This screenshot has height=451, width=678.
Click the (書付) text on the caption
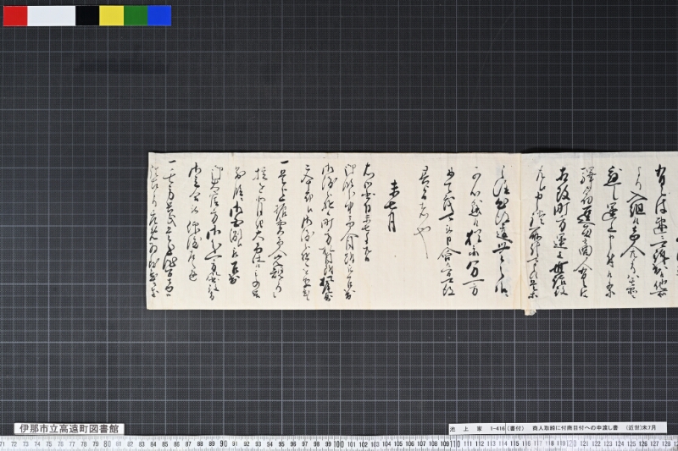(515, 428)
